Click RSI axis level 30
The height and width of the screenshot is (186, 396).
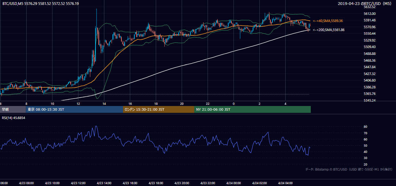(365, 158)
